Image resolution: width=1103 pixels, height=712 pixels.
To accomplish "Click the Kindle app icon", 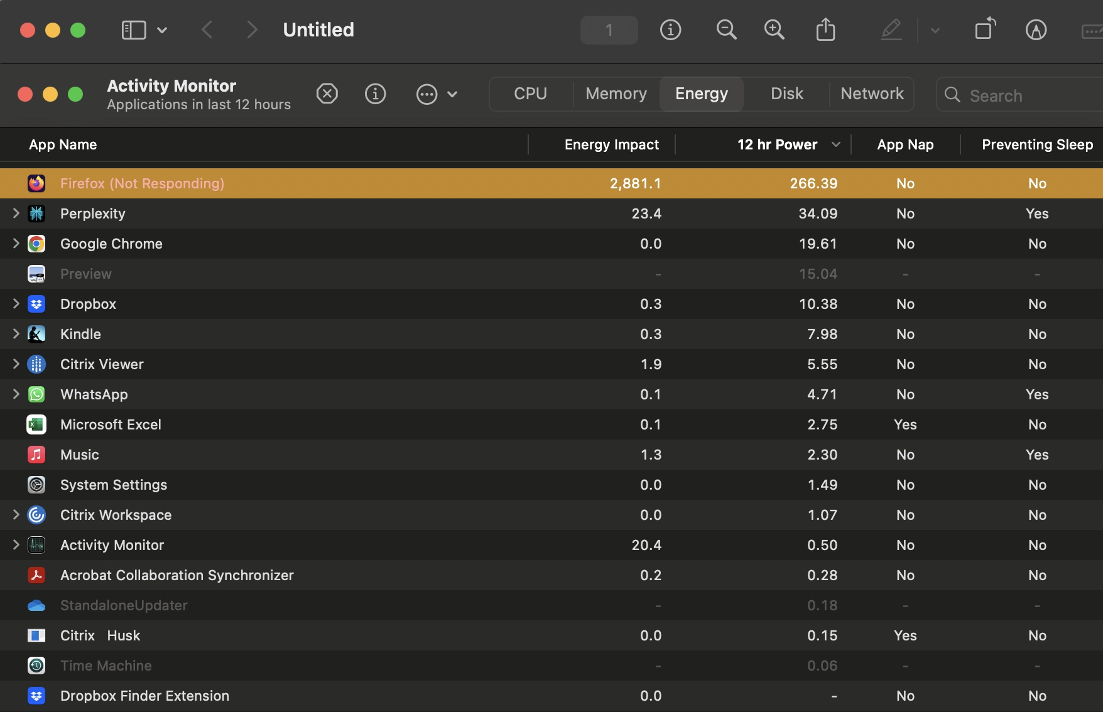I will pyautogui.click(x=36, y=334).
